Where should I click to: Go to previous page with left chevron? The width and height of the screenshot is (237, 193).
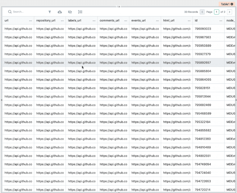pos(202,12)
